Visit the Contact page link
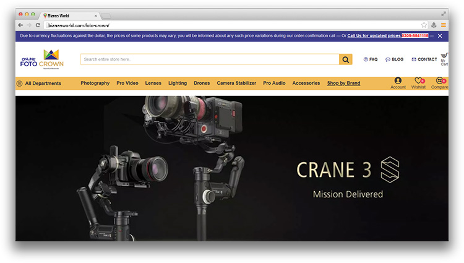Viewport: 464px width, 263px height. [x=424, y=59]
